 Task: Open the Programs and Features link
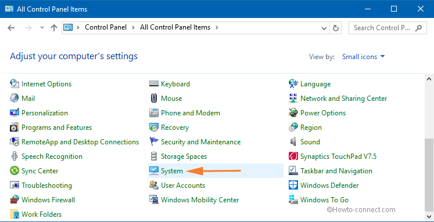click(x=57, y=128)
